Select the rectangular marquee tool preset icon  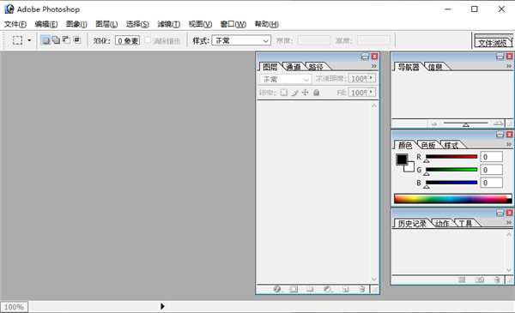[x=17, y=40]
